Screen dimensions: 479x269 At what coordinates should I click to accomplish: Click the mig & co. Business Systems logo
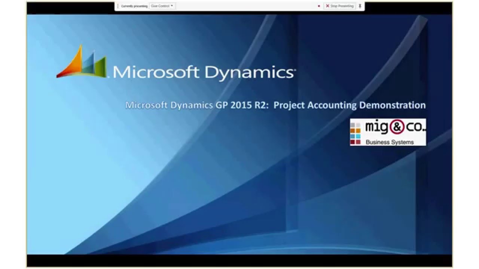388,132
